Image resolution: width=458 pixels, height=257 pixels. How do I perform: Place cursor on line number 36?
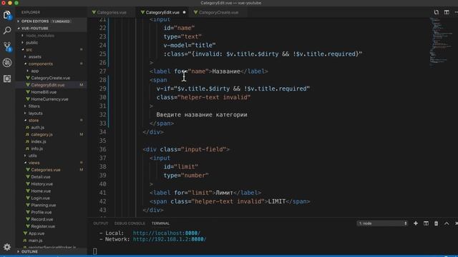[x=102, y=149]
